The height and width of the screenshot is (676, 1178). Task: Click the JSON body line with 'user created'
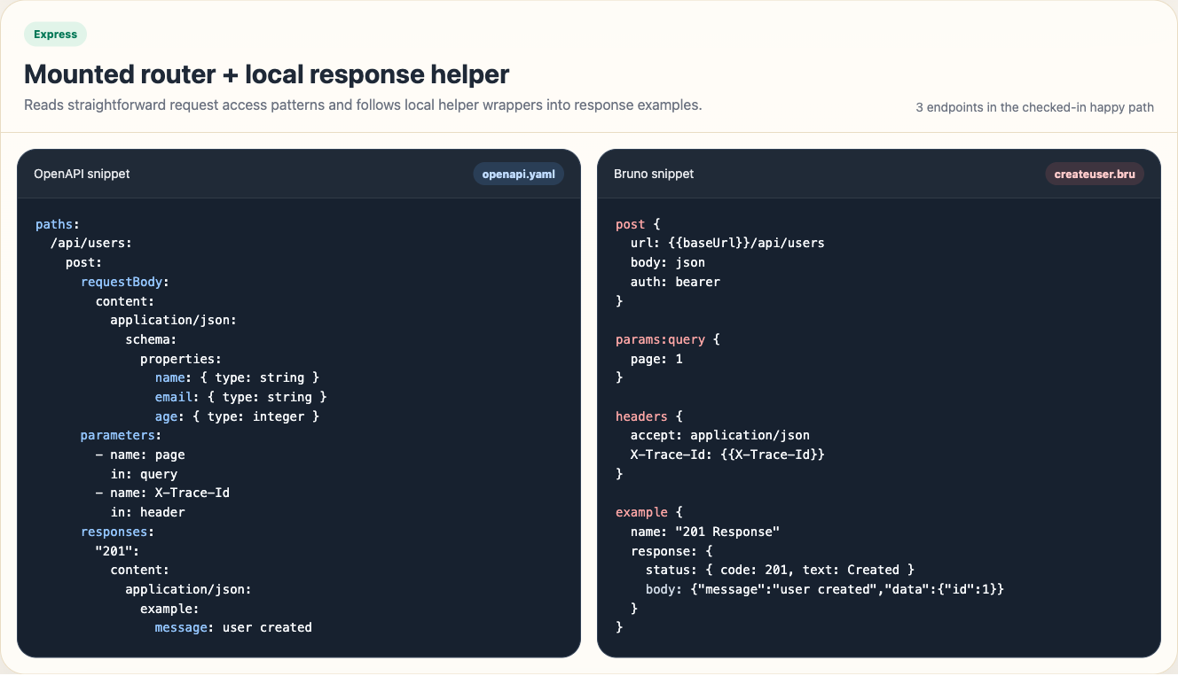pyautogui.click(x=825, y=589)
